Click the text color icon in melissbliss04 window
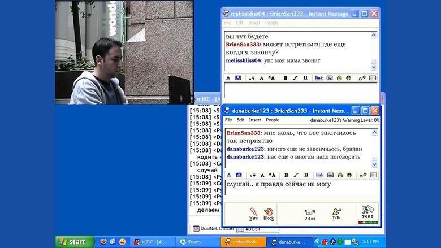The width and height of the screenshot is (441, 248). tap(228, 78)
